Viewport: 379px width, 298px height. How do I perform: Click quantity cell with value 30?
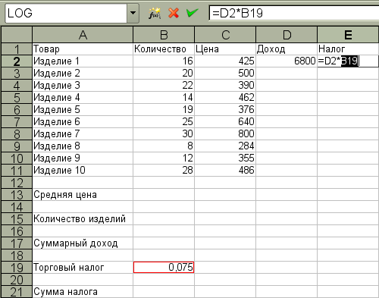click(164, 134)
